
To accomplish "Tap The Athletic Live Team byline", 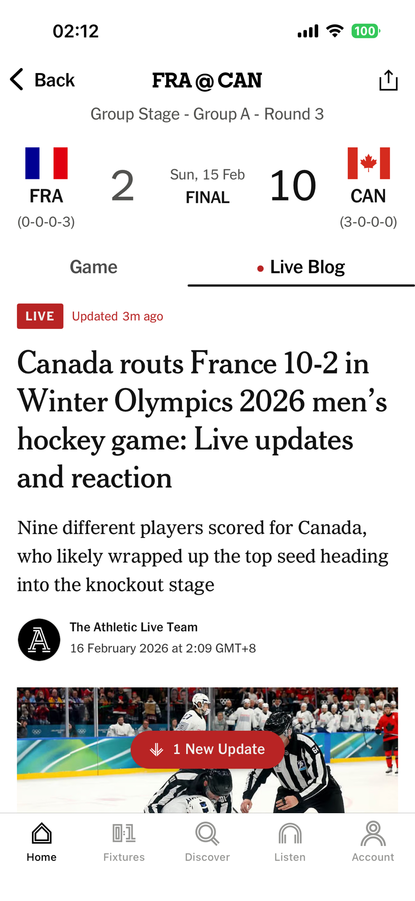I will click(134, 627).
